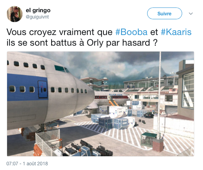Expand the tweet options chevron
Screen dimensions: 203x170
[x=191, y=13]
